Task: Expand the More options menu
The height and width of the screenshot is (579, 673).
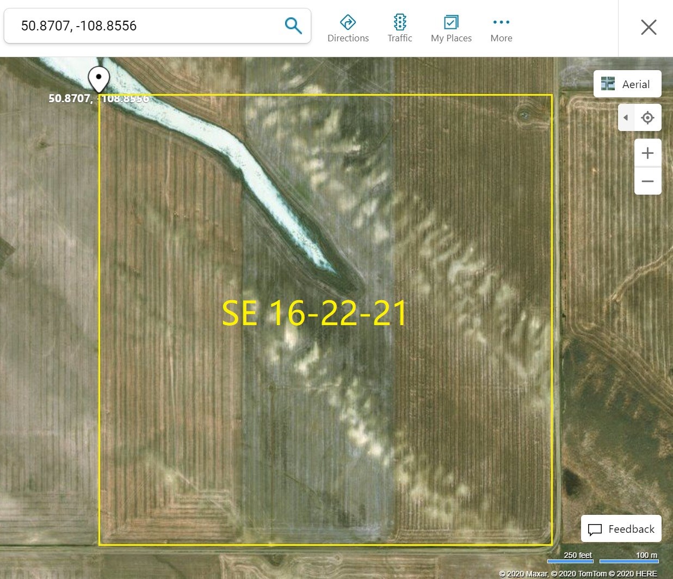Action: pyautogui.click(x=501, y=28)
